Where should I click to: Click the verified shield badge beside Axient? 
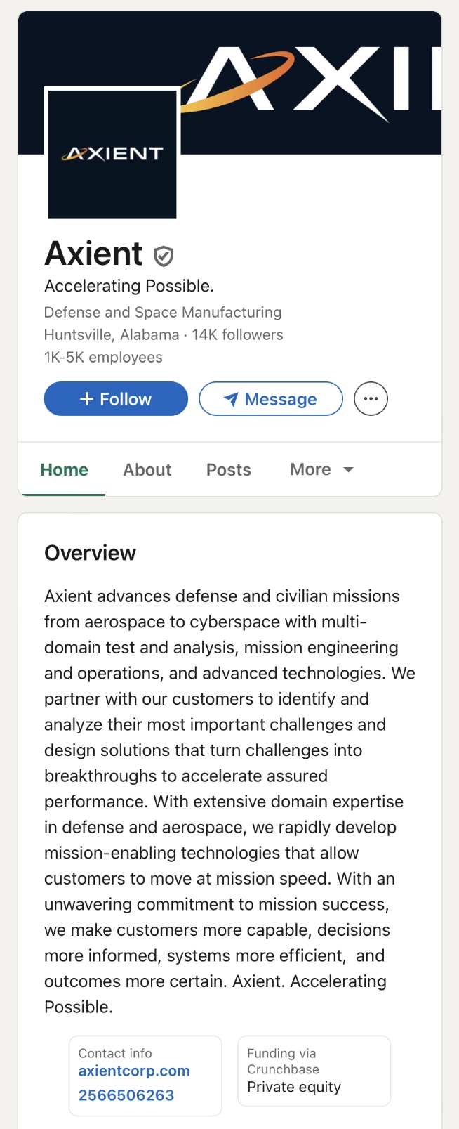click(164, 256)
